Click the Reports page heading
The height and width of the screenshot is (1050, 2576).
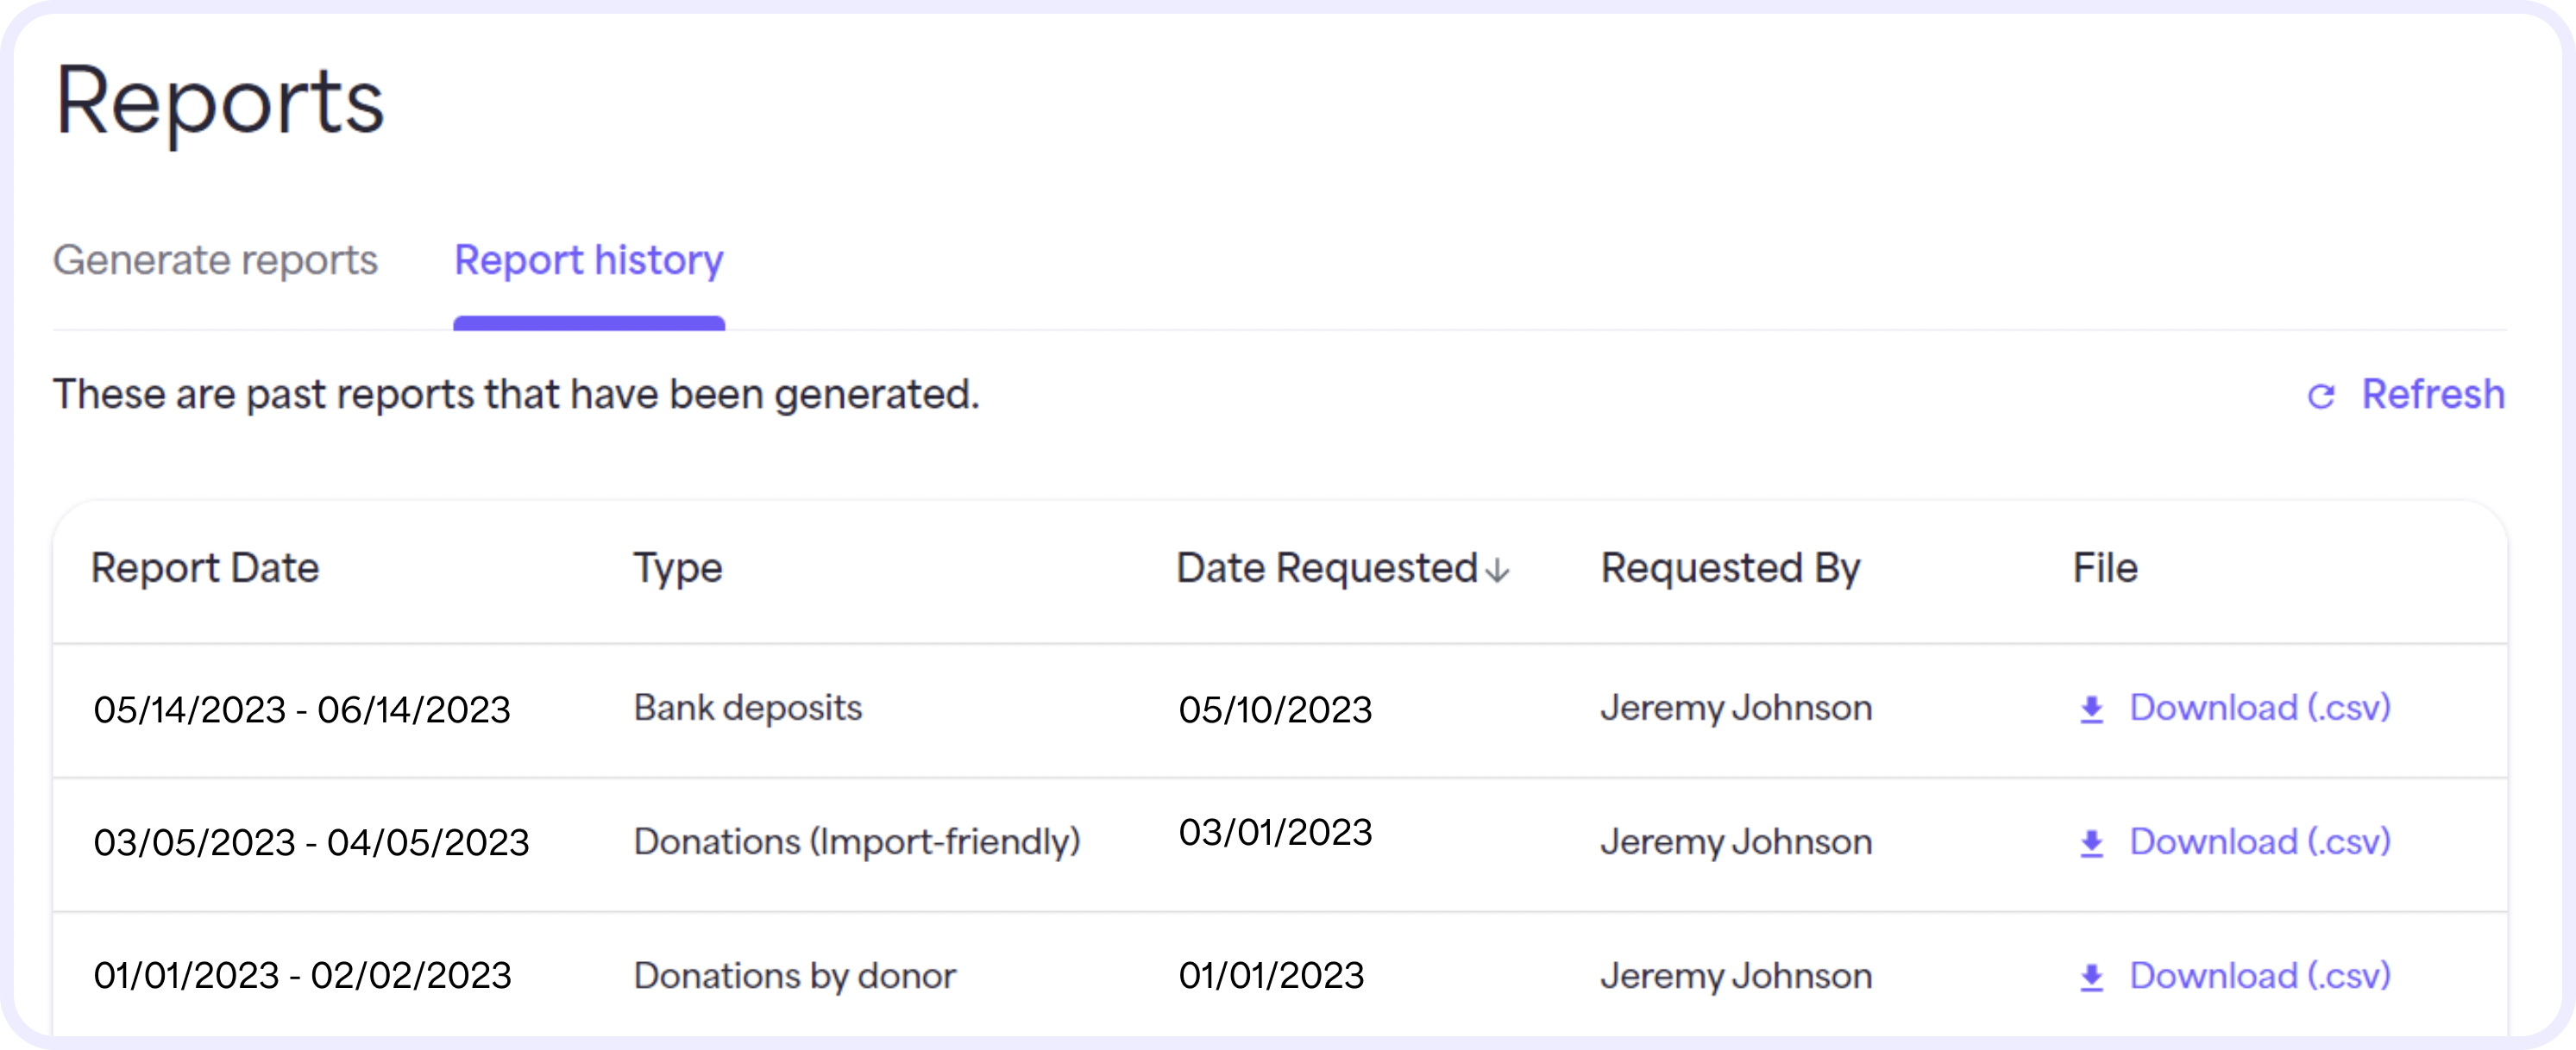tap(220, 102)
